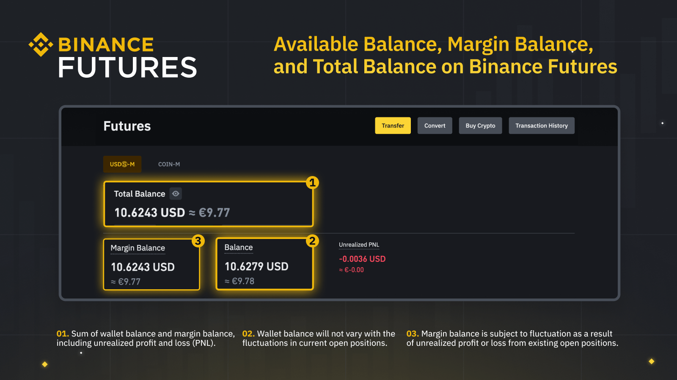Select the Total Balance card
This screenshot has height=380, width=677.
(208, 204)
